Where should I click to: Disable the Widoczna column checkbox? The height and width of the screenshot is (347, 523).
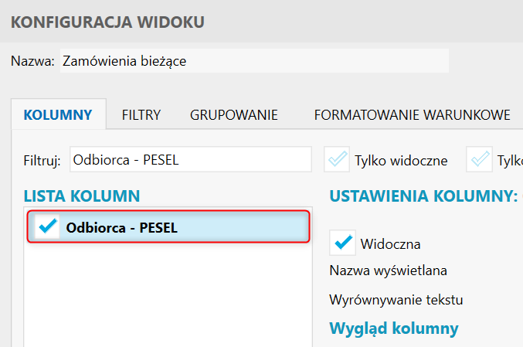click(x=342, y=243)
